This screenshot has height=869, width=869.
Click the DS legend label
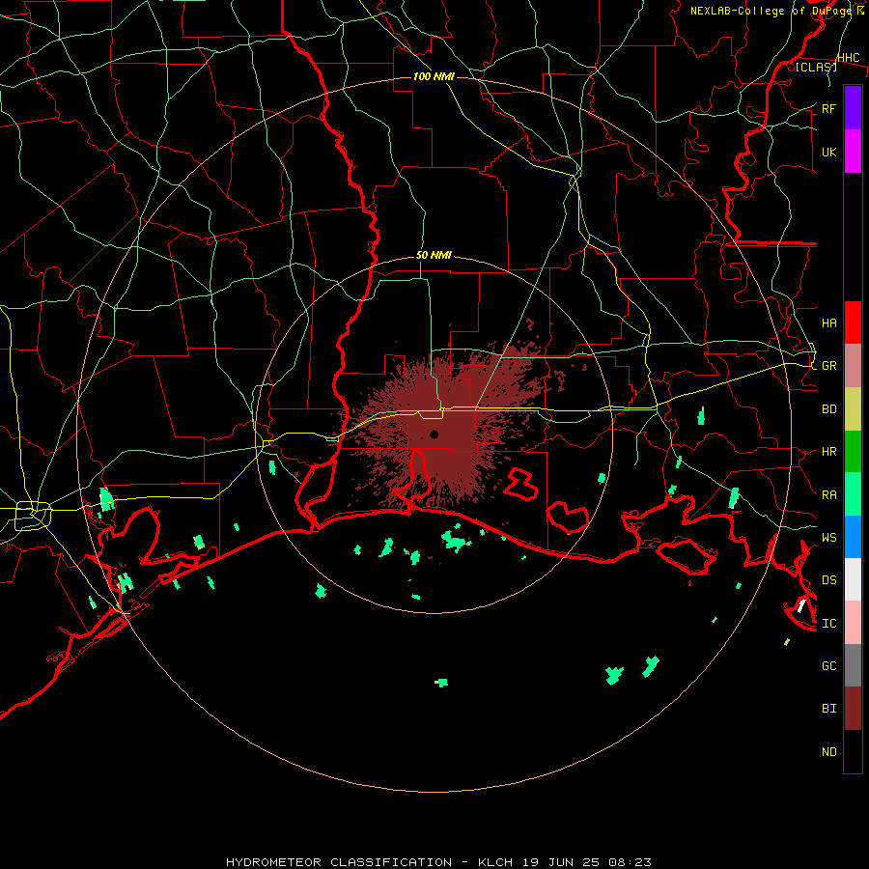828,580
